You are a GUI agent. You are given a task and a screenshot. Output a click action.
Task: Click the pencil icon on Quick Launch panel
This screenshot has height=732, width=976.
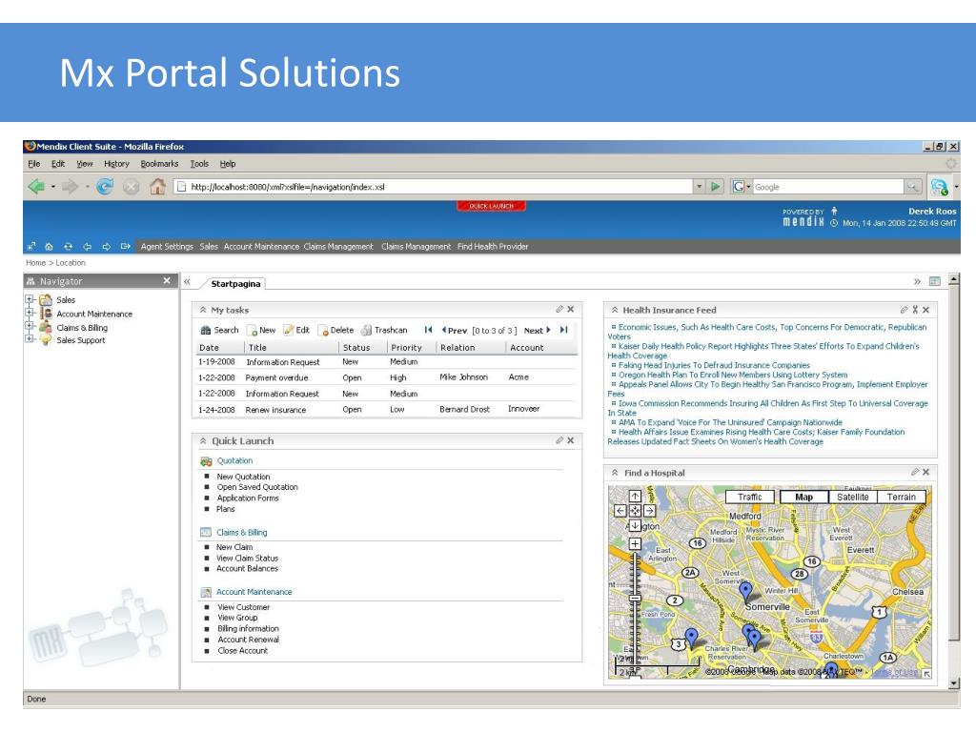(x=559, y=440)
